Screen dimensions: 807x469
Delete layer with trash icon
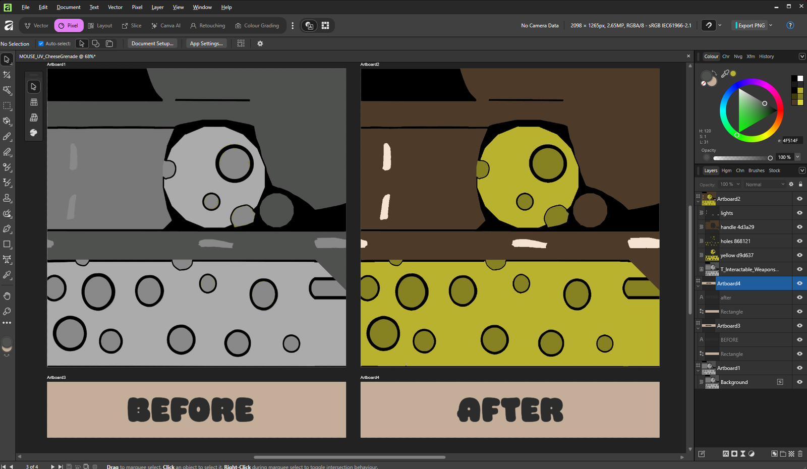(800, 454)
